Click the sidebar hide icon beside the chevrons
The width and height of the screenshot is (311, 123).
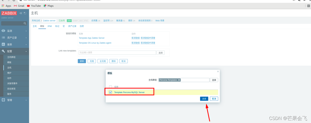tap(25, 13)
